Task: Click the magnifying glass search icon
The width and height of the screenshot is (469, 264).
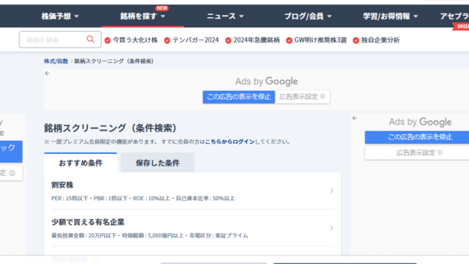Action: 90,39
